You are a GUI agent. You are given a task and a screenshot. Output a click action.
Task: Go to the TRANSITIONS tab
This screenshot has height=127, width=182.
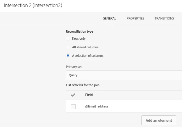(x=164, y=18)
